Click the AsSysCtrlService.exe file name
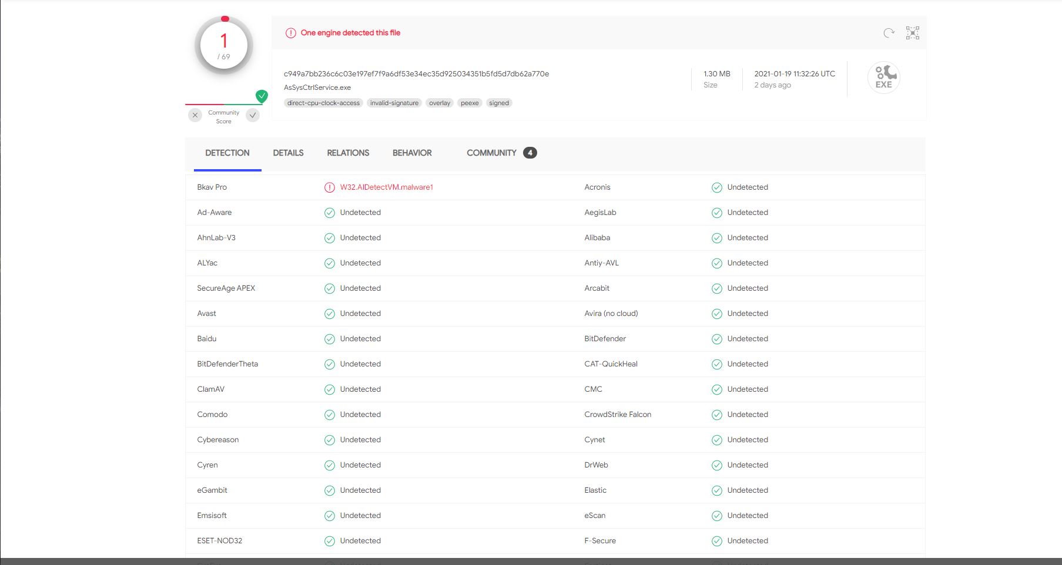Screen dimensions: 1062x565 click(x=317, y=88)
